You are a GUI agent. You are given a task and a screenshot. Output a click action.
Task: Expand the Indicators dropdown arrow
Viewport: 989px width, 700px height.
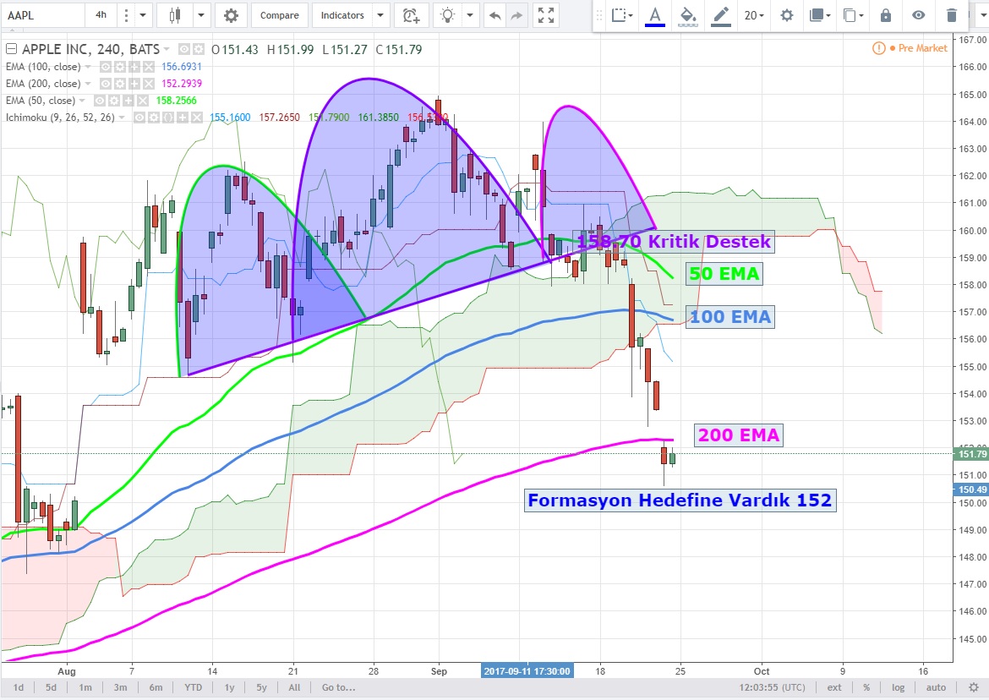point(380,15)
